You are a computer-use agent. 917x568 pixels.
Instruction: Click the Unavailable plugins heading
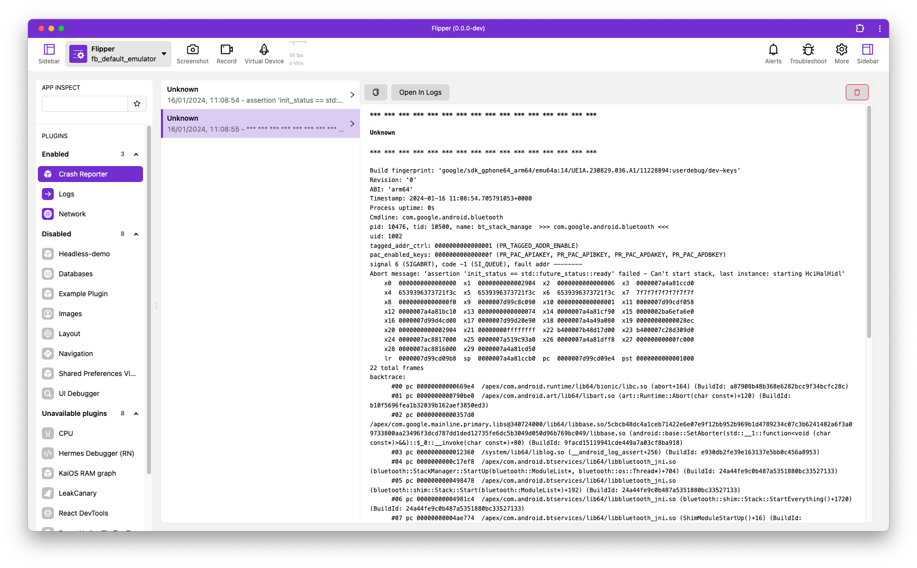click(74, 413)
